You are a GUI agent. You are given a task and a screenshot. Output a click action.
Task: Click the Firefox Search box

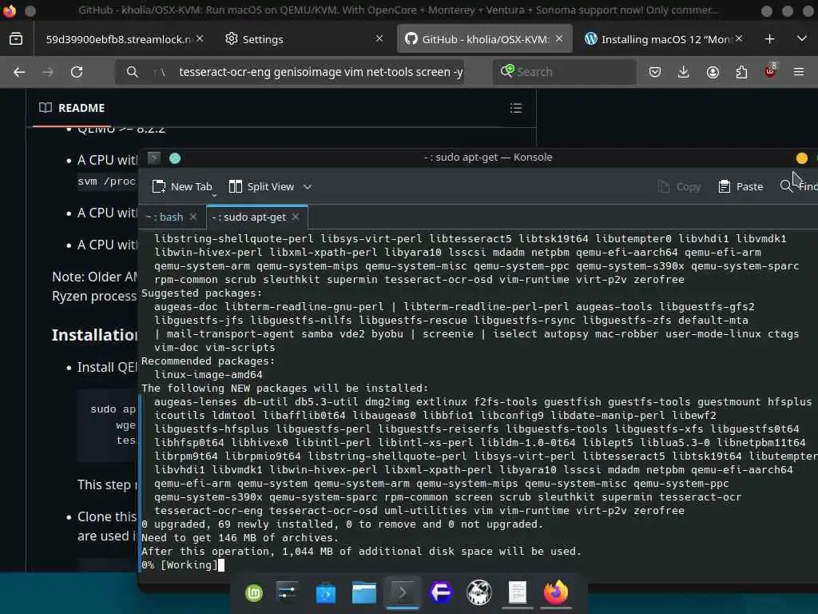point(565,72)
